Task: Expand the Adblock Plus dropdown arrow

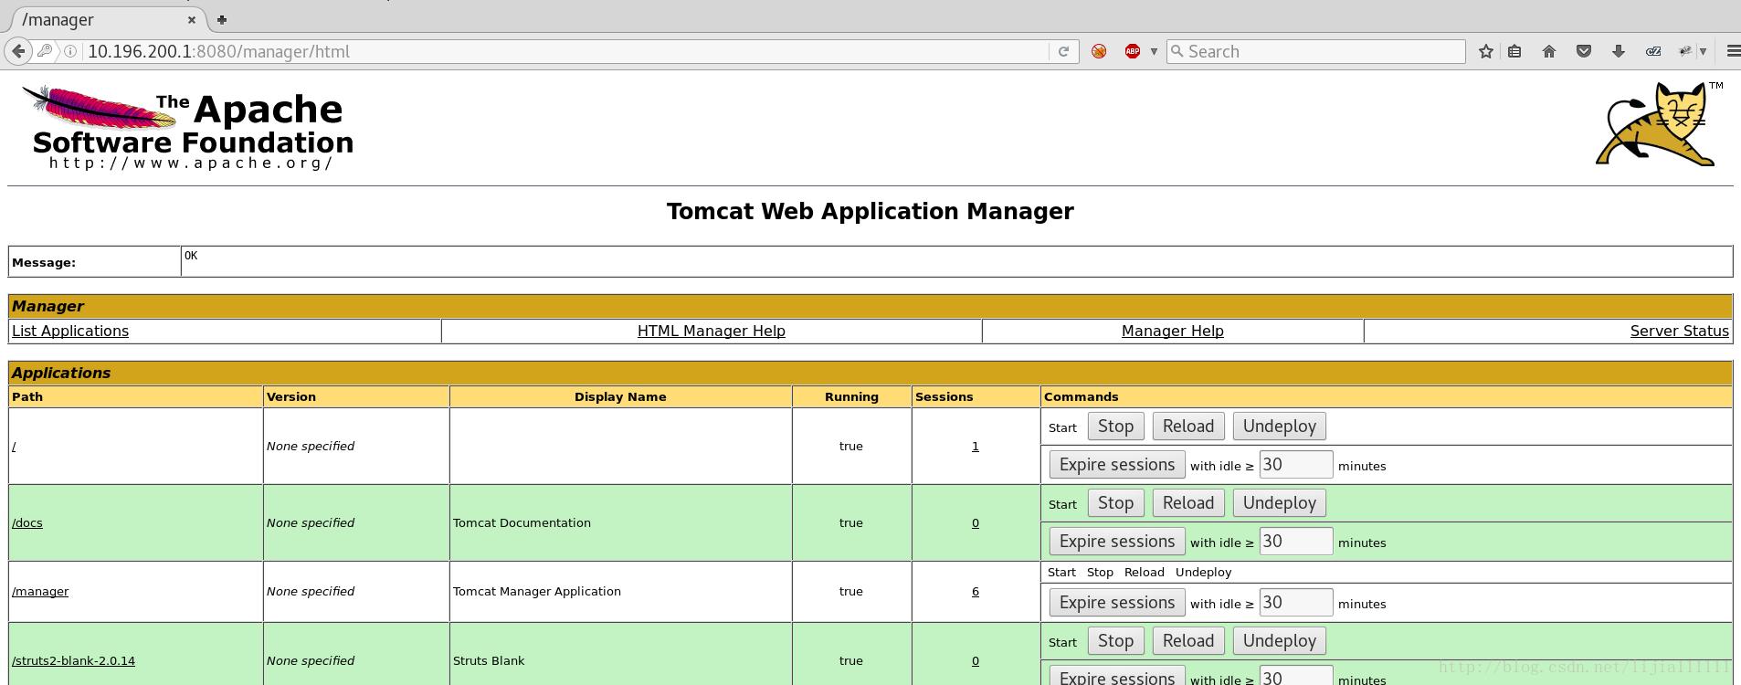Action: click(1154, 52)
